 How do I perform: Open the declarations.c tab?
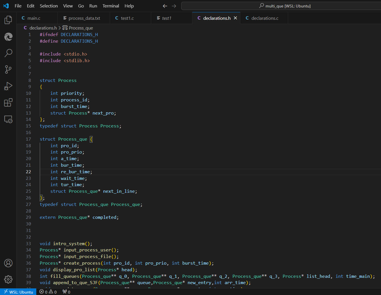point(262,18)
